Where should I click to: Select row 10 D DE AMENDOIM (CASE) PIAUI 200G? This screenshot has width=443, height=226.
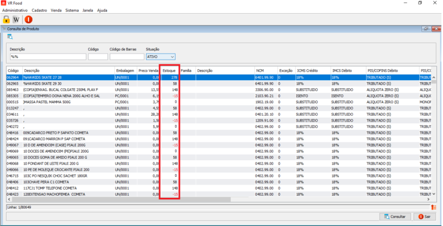click(219, 145)
